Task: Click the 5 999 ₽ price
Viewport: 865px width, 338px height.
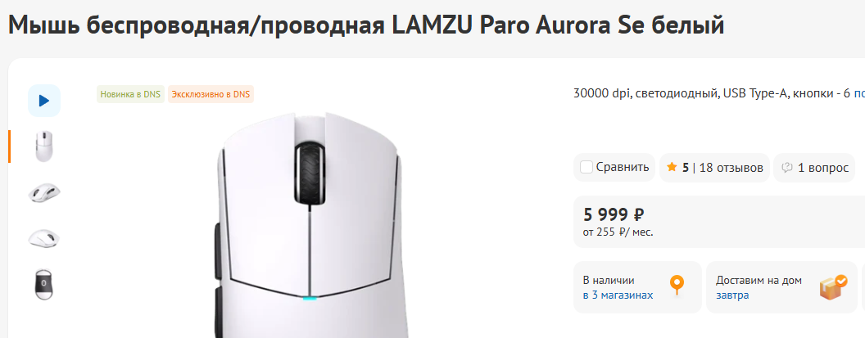Action: click(x=614, y=214)
